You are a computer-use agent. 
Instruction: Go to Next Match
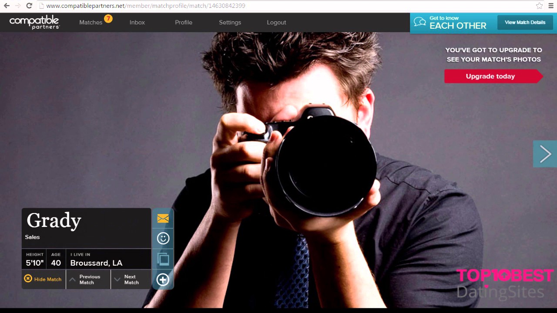pyautogui.click(x=131, y=279)
